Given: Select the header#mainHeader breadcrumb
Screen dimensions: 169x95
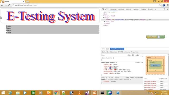Looking at the screenshot, I should point(117,49).
